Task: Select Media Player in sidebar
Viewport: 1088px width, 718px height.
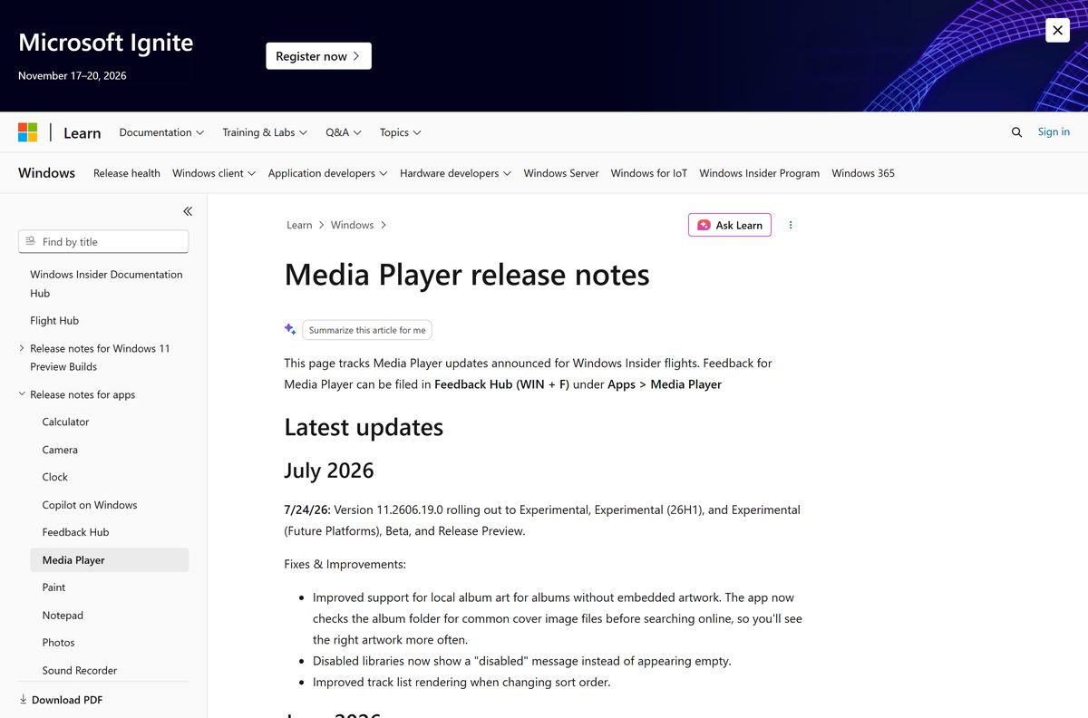Action: [110, 560]
